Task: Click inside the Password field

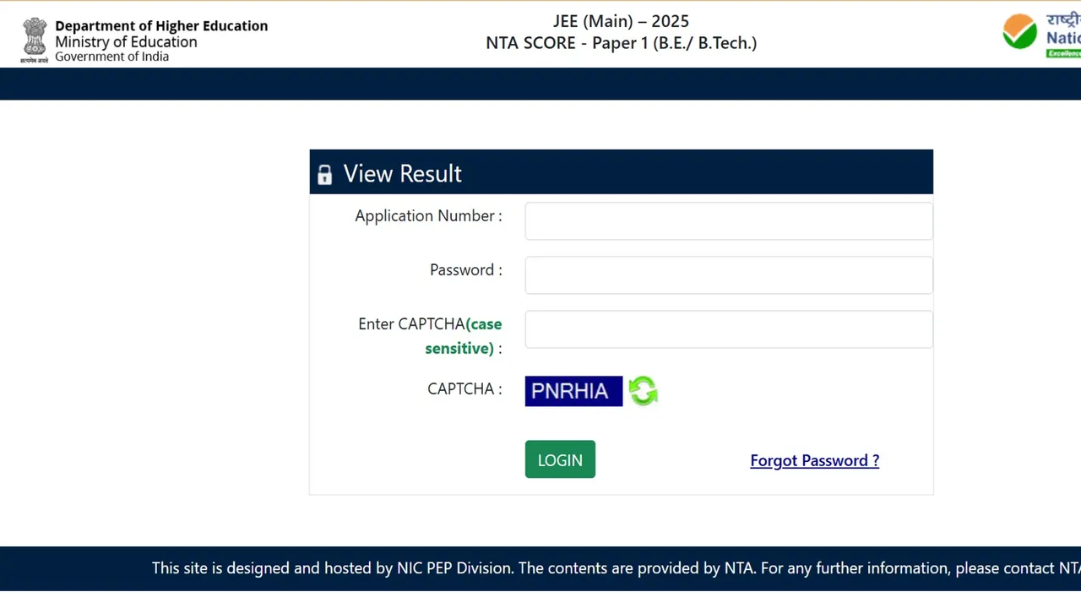Action: [x=728, y=274]
